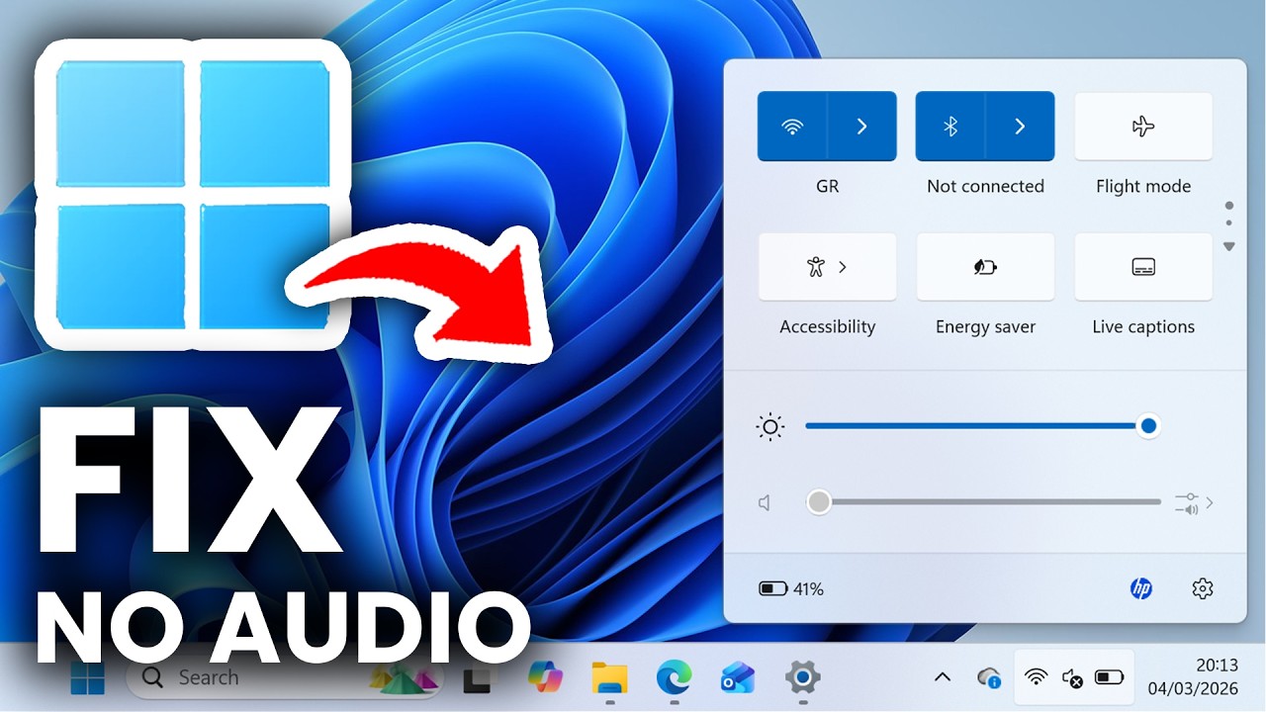Click the "Live captions" label text
Image resolution: width=1266 pixels, height=712 pixels.
point(1143,326)
